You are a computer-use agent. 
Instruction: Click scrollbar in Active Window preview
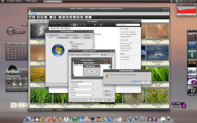point(110,67)
